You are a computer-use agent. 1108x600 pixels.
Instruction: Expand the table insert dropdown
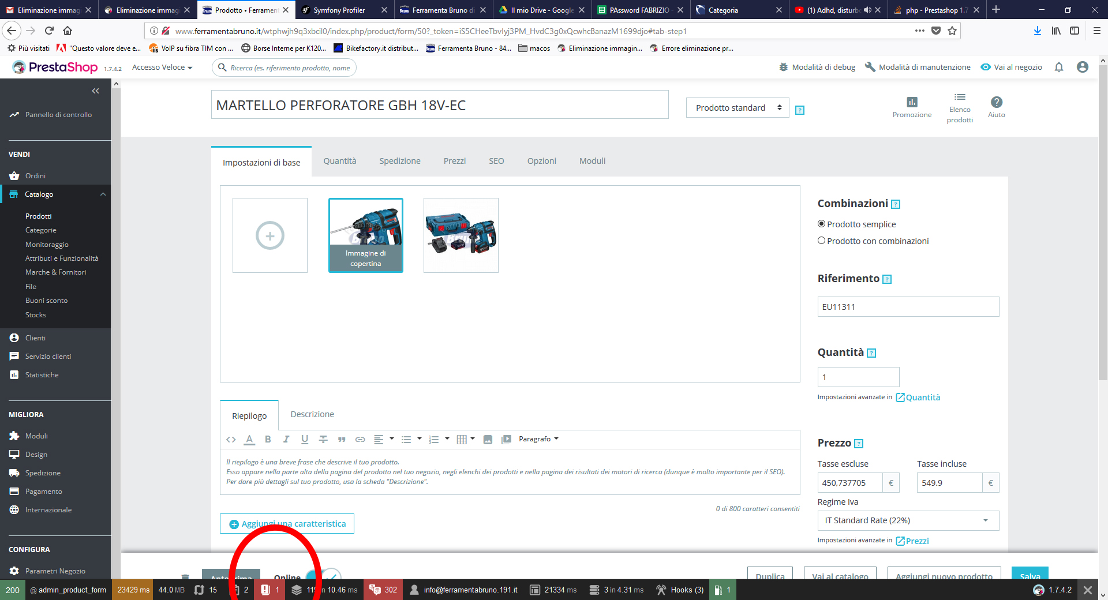[473, 439]
